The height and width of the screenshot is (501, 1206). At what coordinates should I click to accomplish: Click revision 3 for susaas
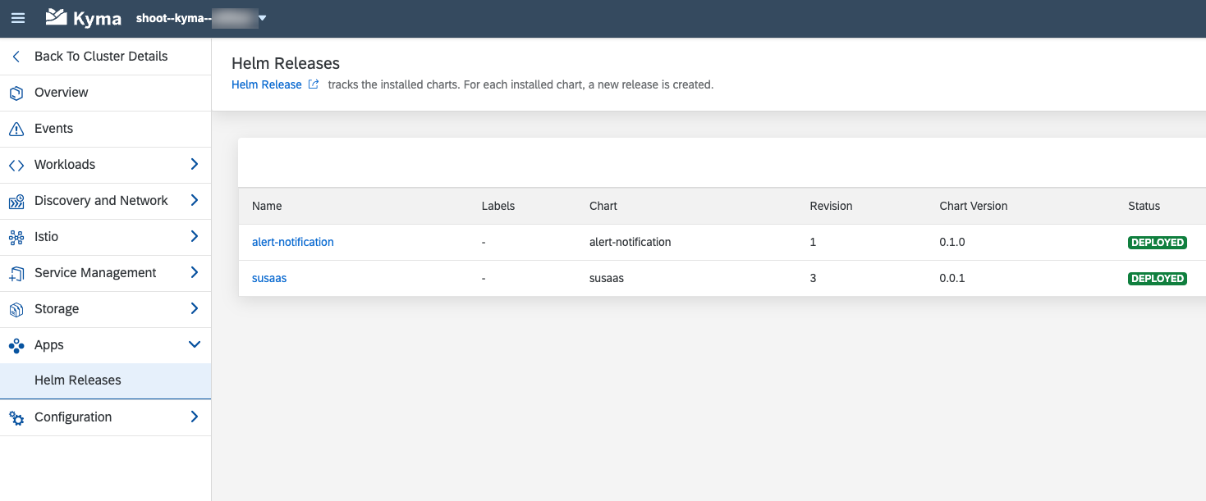coord(813,278)
